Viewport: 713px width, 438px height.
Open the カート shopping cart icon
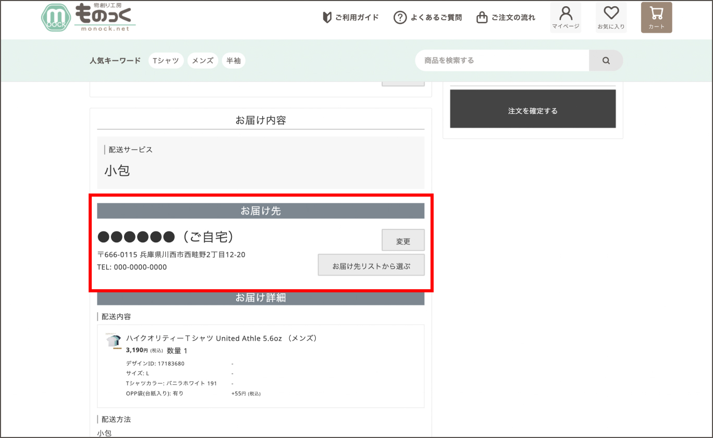pos(656,17)
